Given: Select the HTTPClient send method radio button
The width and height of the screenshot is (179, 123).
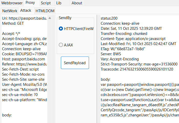Looking at the screenshot, I should [x=61, y=29].
